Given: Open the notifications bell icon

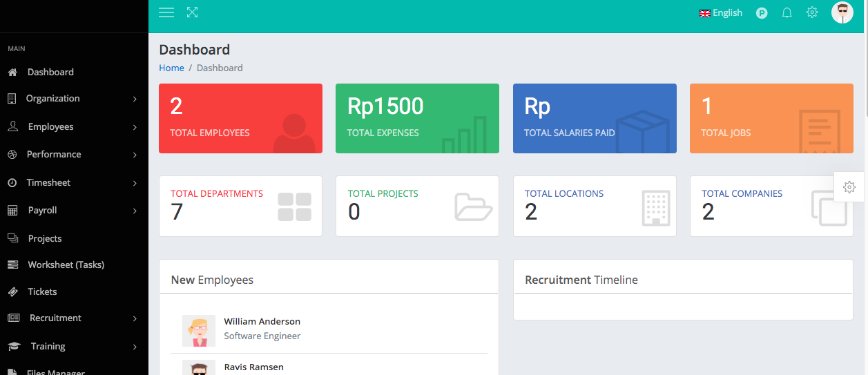Looking at the screenshot, I should click(x=787, y=12).
